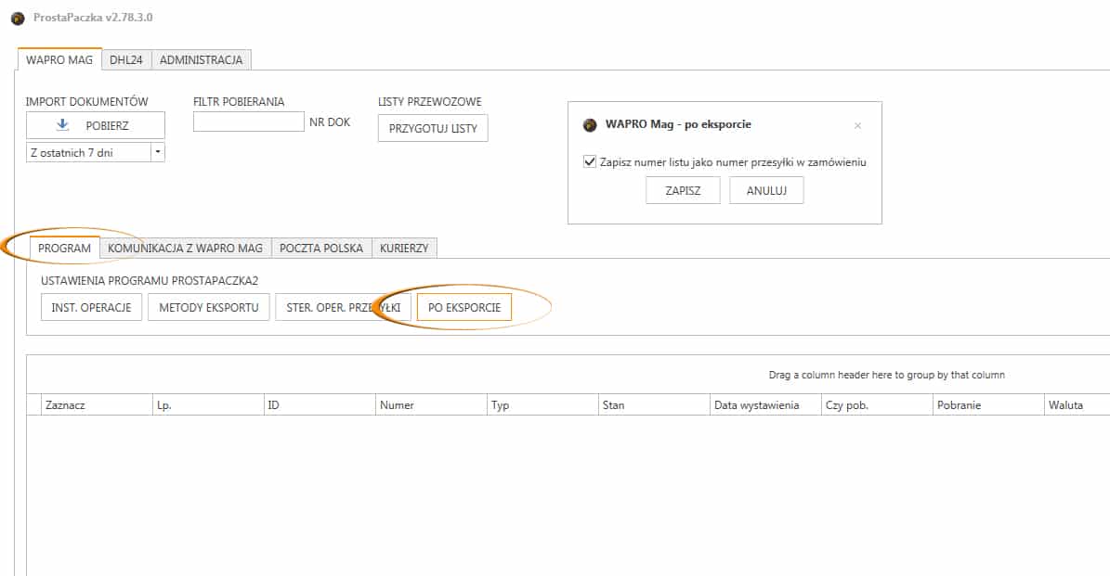Viewport: 1110px width, 576px height.
Task: Click the IMPORT DOKUMENTÓW label
Action: (x=87, y=102)
